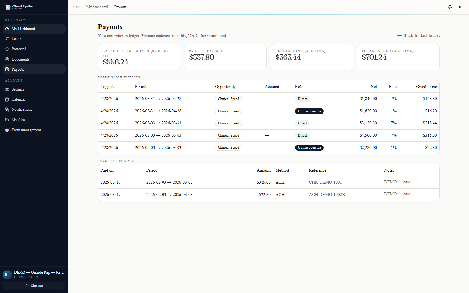
Task: Click Payouts breadcrumb
Action: click(x=120, y=7)
